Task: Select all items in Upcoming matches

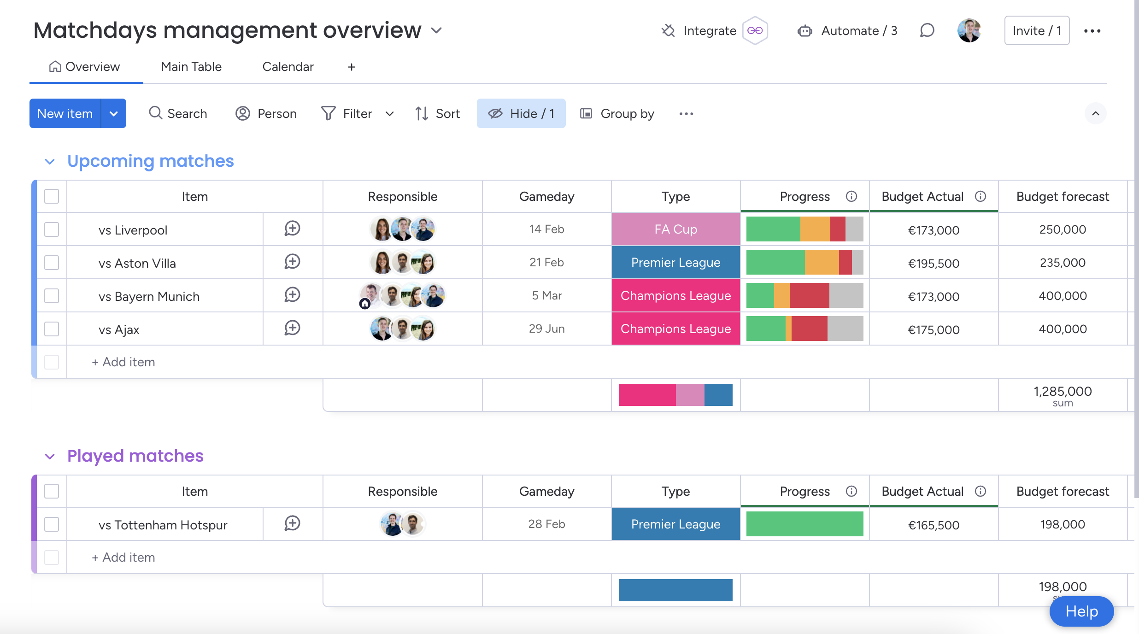Action: [x=52, y=197]
